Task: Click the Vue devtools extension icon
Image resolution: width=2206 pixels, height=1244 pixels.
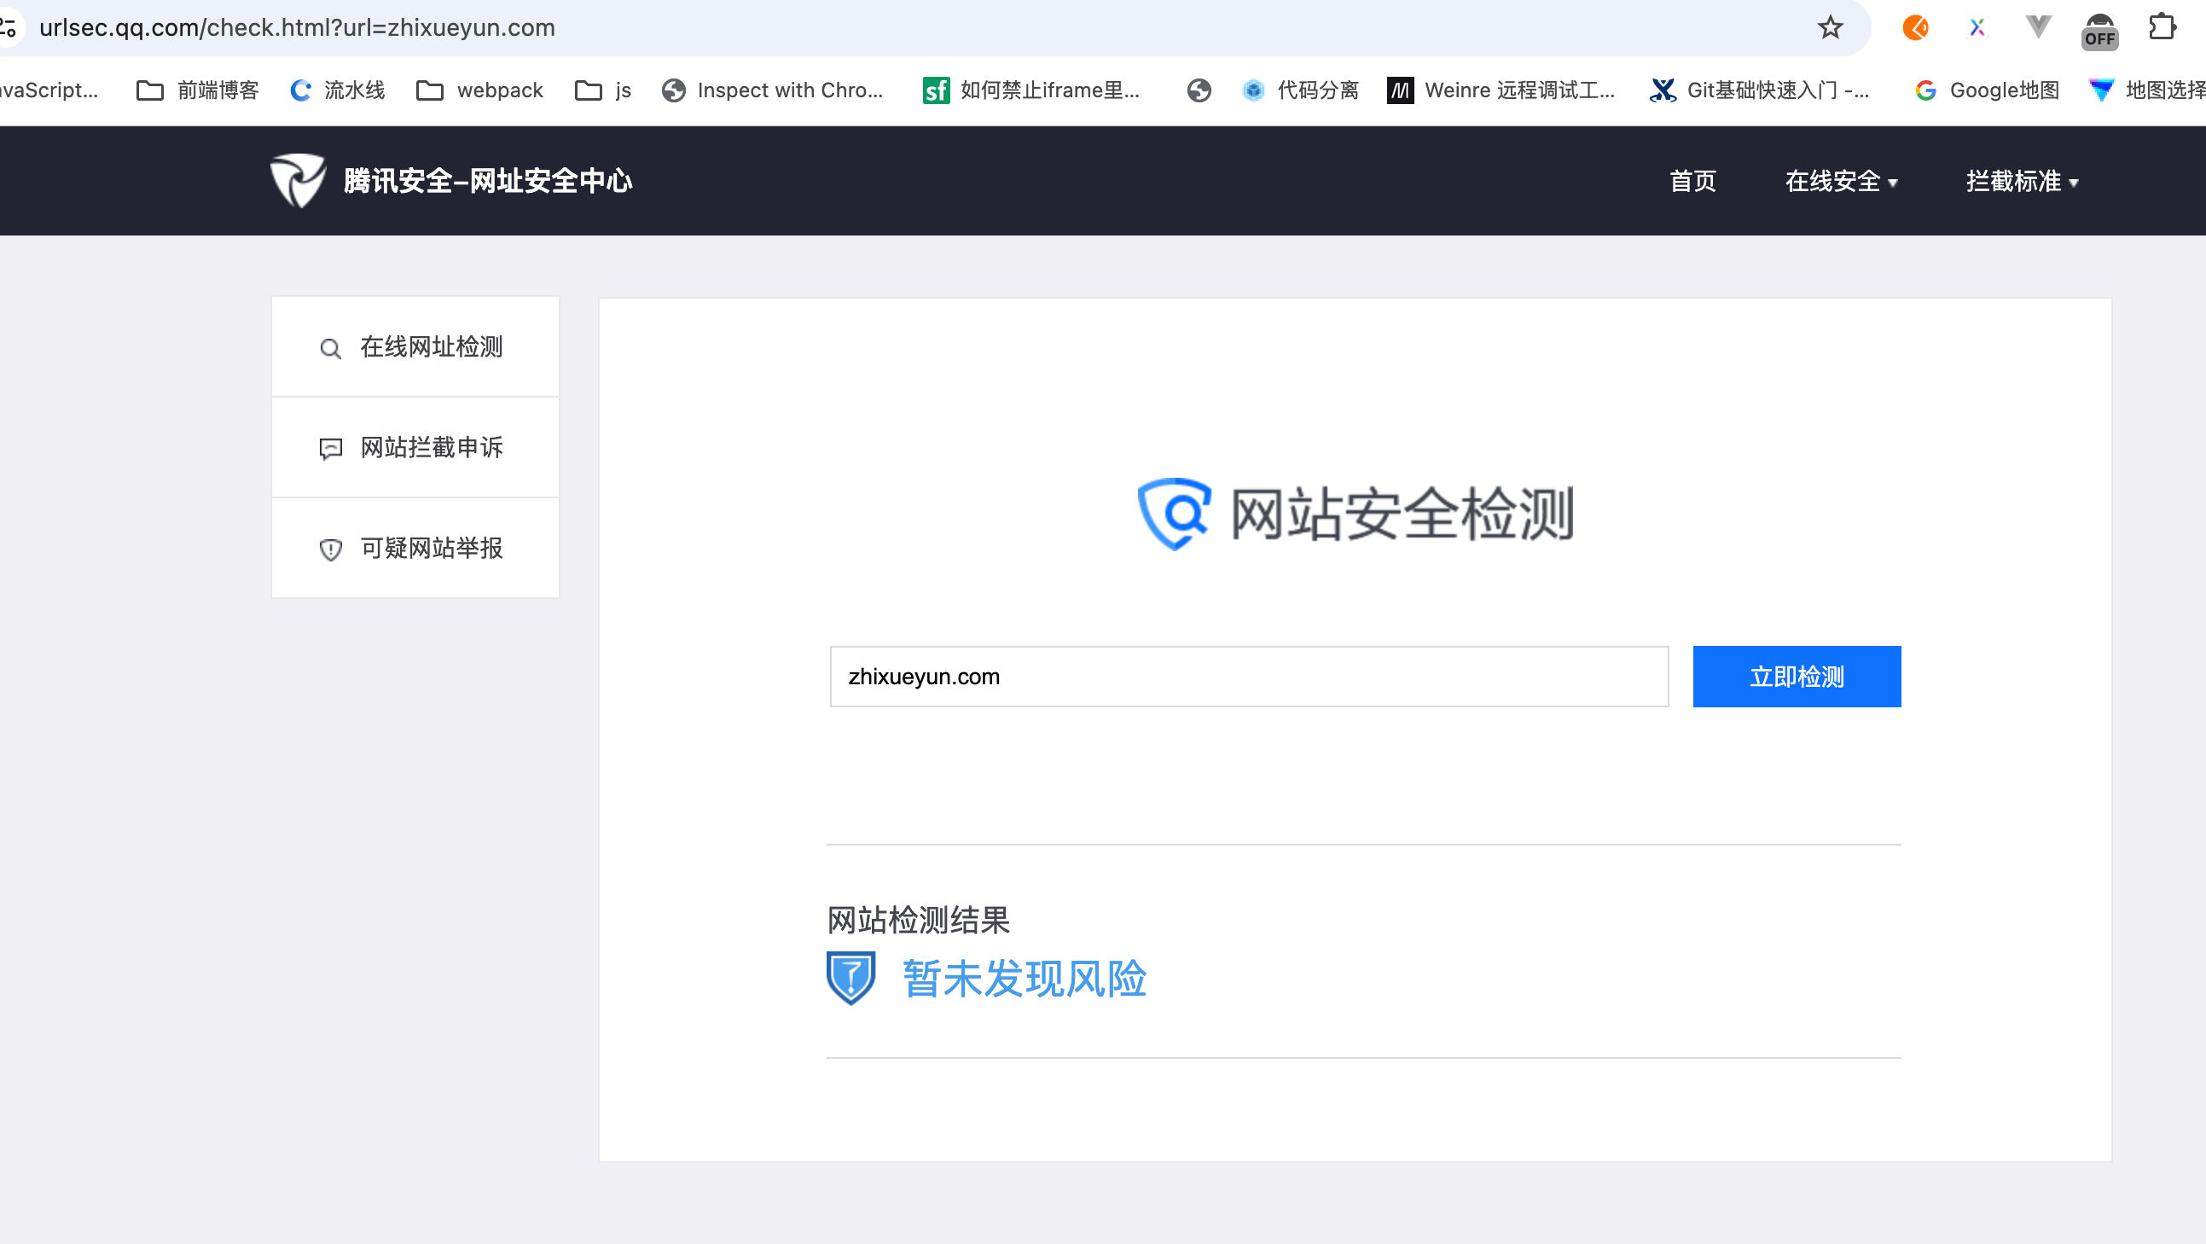Action: click(2038, 27)
